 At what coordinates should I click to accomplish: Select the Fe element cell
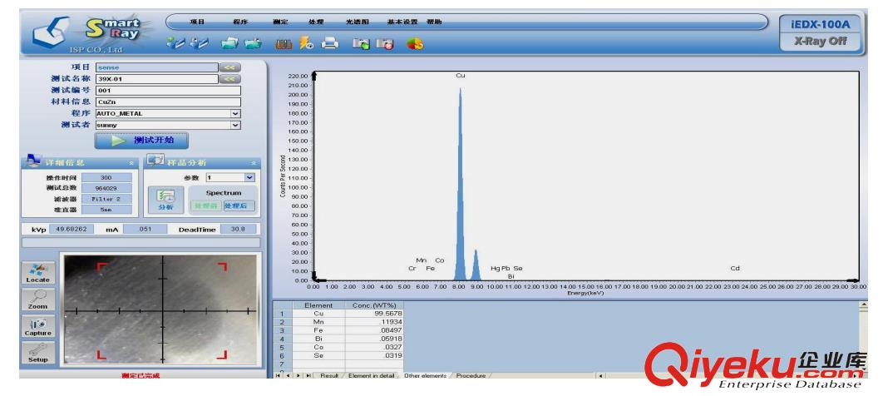318,329
